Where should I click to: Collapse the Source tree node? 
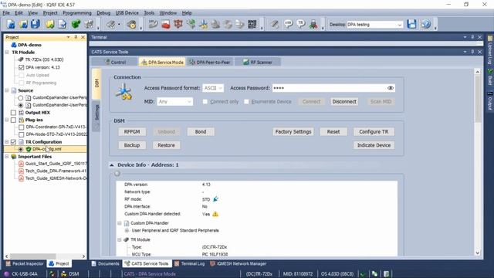[x=7, y=90]
